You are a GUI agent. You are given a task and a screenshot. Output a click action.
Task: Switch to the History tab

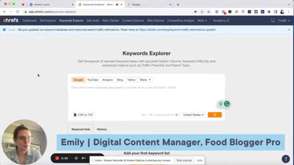point(102,129)
